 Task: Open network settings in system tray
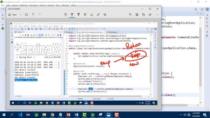click(189, 115)
